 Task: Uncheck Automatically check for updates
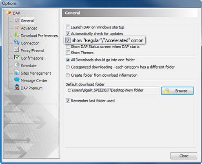coord(68,33)
